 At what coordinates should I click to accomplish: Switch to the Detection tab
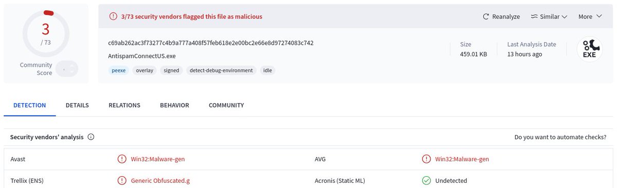(x=30, y=105)
